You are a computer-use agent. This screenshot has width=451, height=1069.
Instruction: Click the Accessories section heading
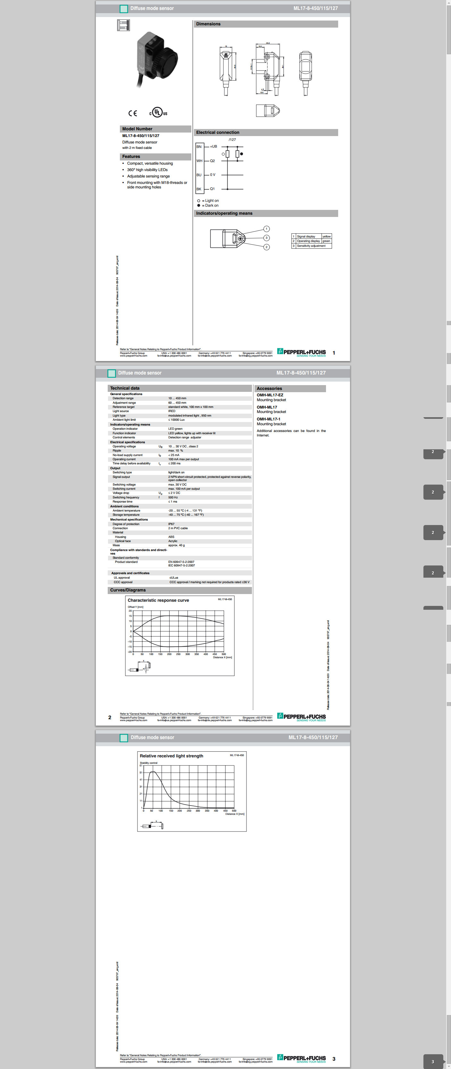[270, 388]
